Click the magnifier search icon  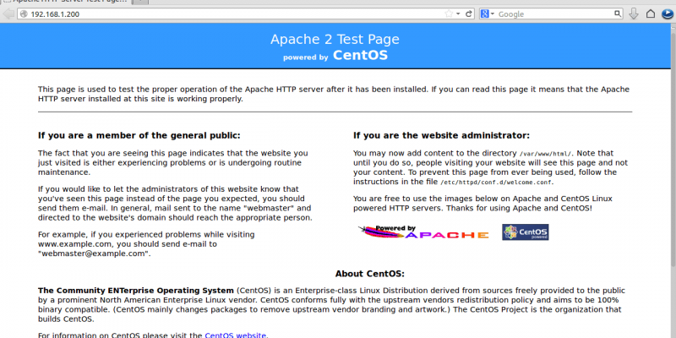[618, 14]
